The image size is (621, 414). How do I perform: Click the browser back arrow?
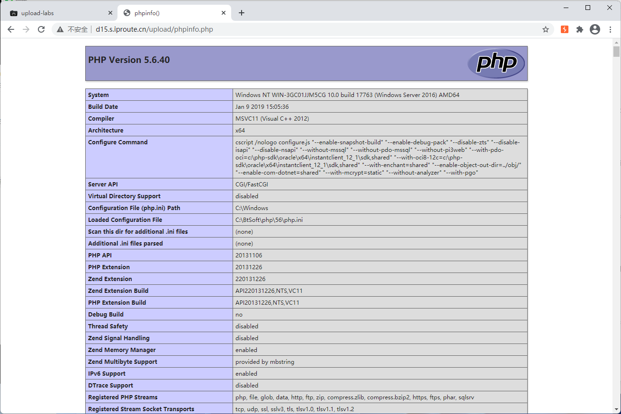[x=11, y=29]
